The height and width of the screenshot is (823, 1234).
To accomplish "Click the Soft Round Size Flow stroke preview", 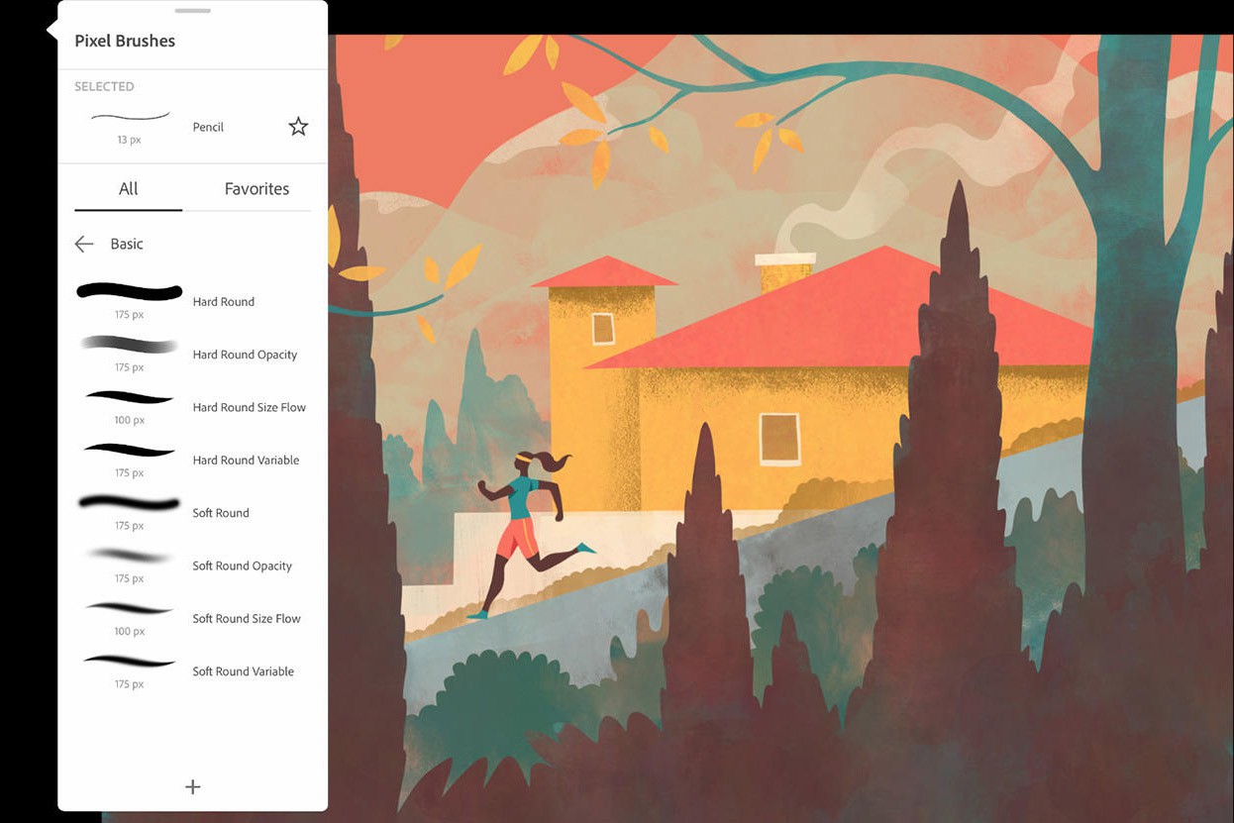I will 130,608.
